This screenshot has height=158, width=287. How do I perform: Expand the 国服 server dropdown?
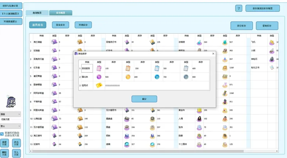(10, 114)
